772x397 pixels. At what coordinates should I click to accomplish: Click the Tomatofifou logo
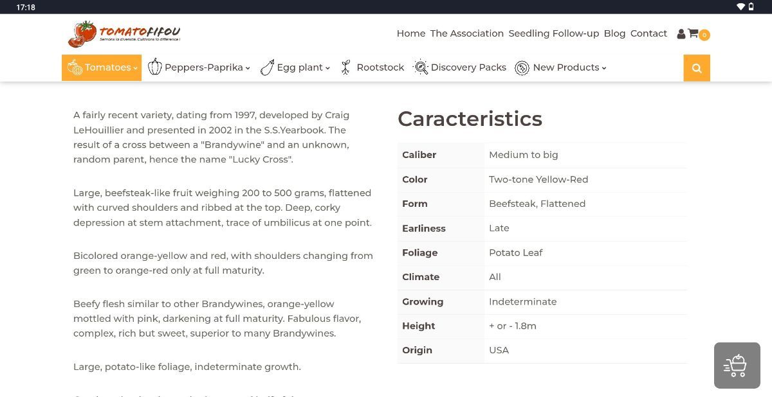coord(124,33)
